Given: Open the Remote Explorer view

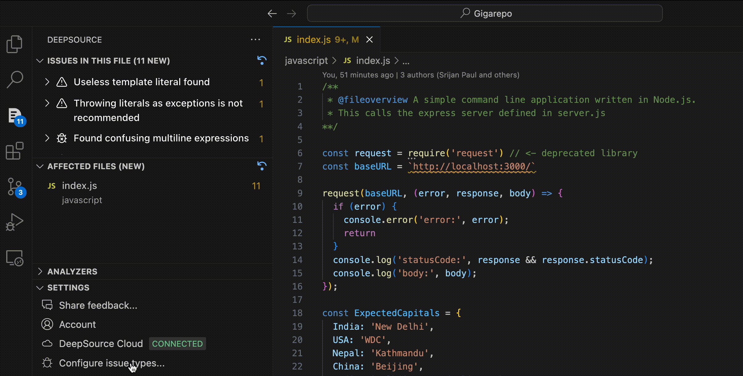Looking at the screenshot, I should tap(15, 258).
